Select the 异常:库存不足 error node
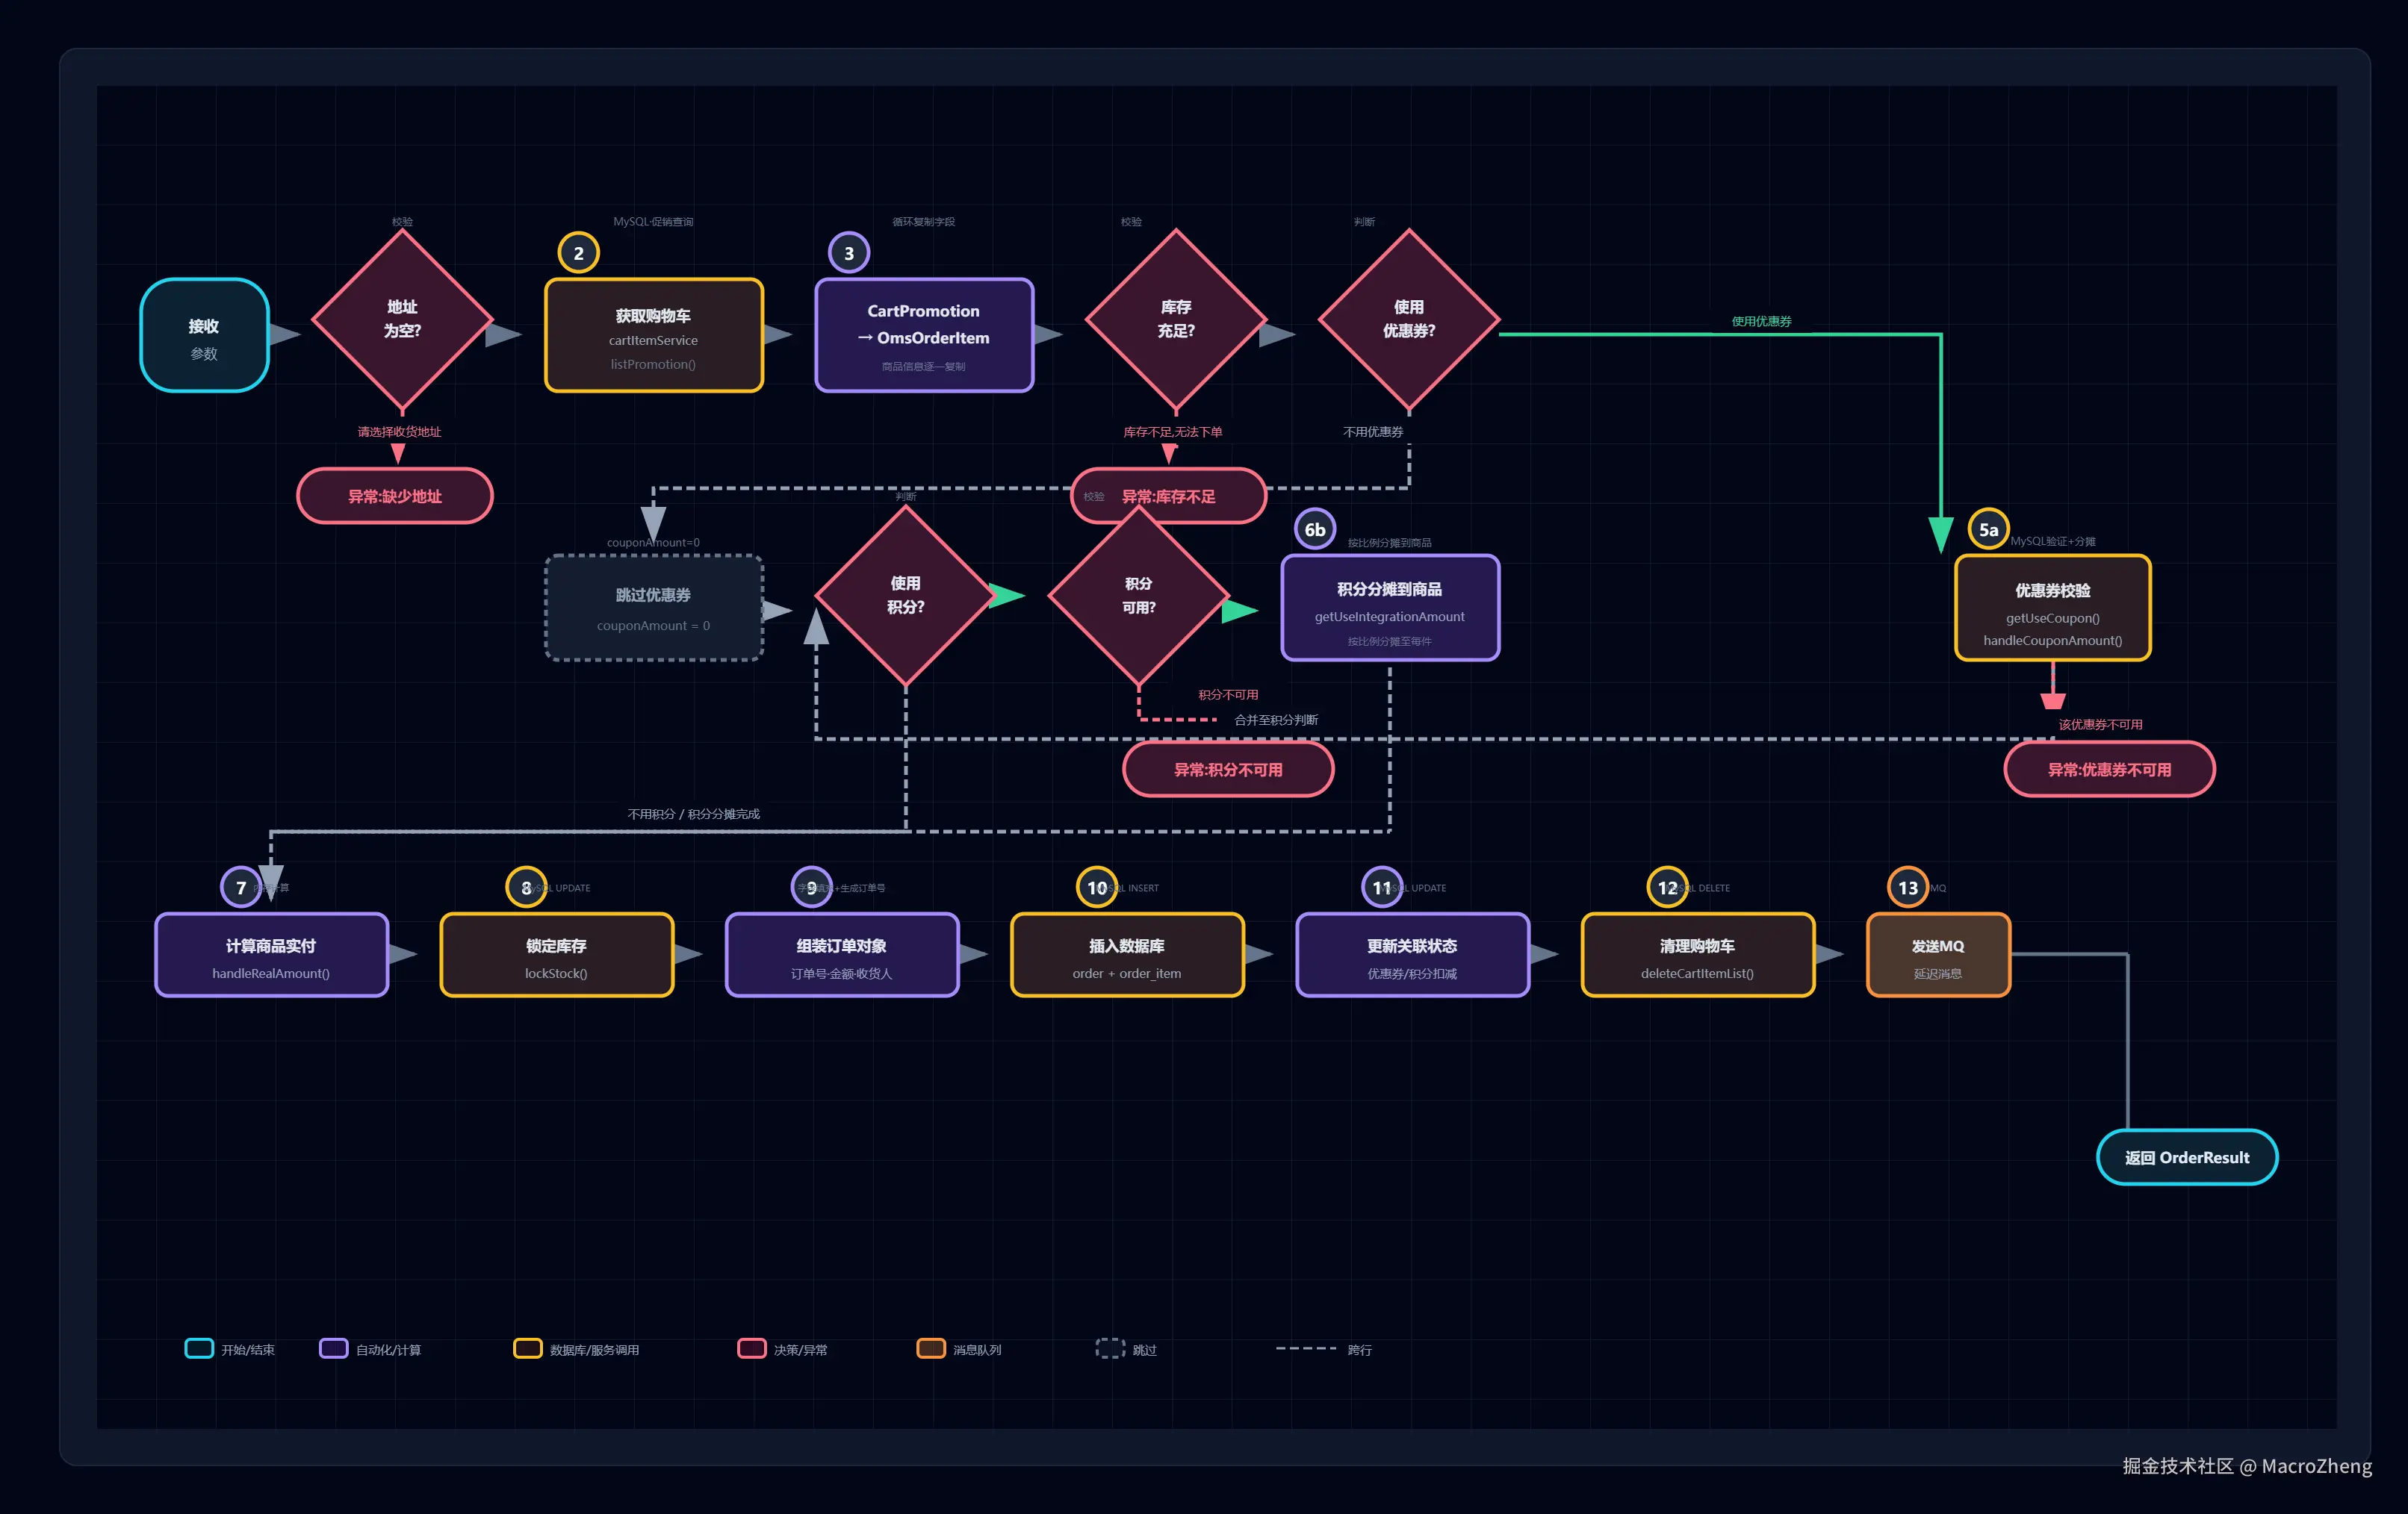 pos(1168,496)
